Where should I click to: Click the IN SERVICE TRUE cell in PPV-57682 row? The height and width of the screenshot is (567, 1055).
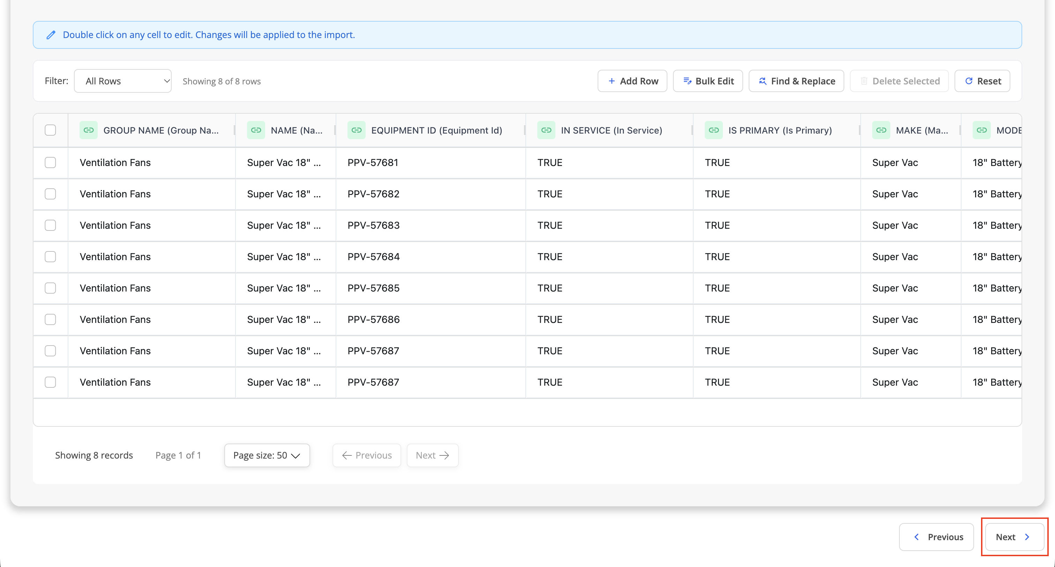609,194
